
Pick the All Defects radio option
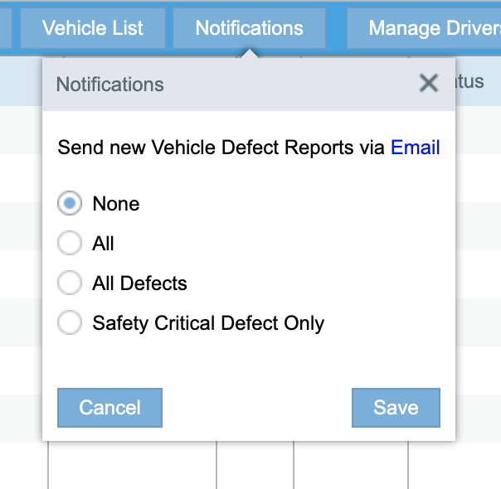click(70, 283)
